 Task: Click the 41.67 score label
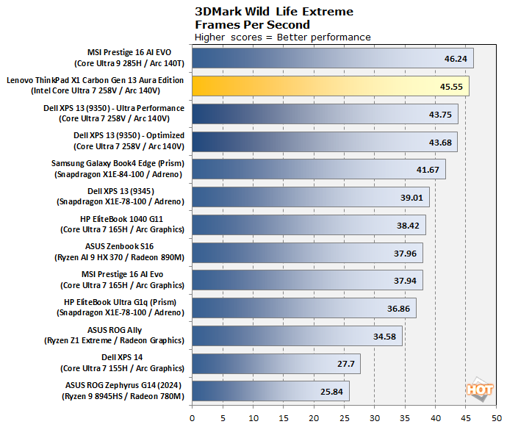pyautogui.click(x=428, y=170)
